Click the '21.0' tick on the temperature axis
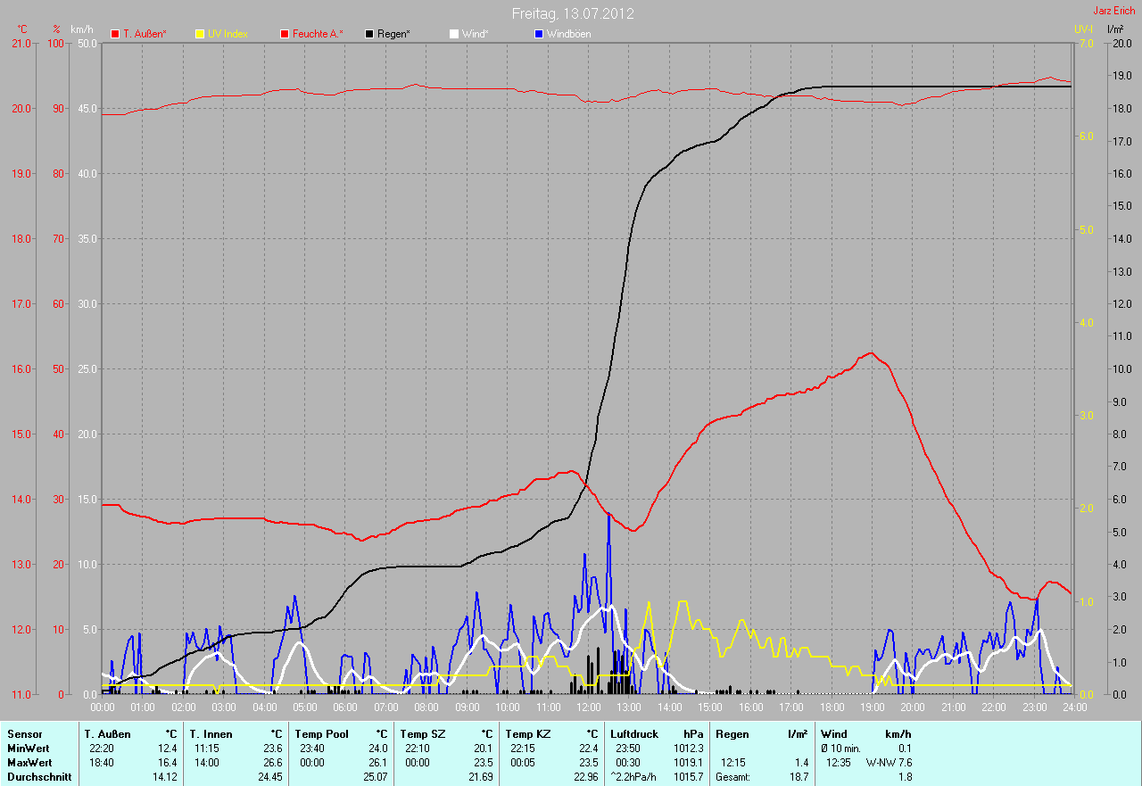Viewport: 1142px width, 786px height. point(20,43)
